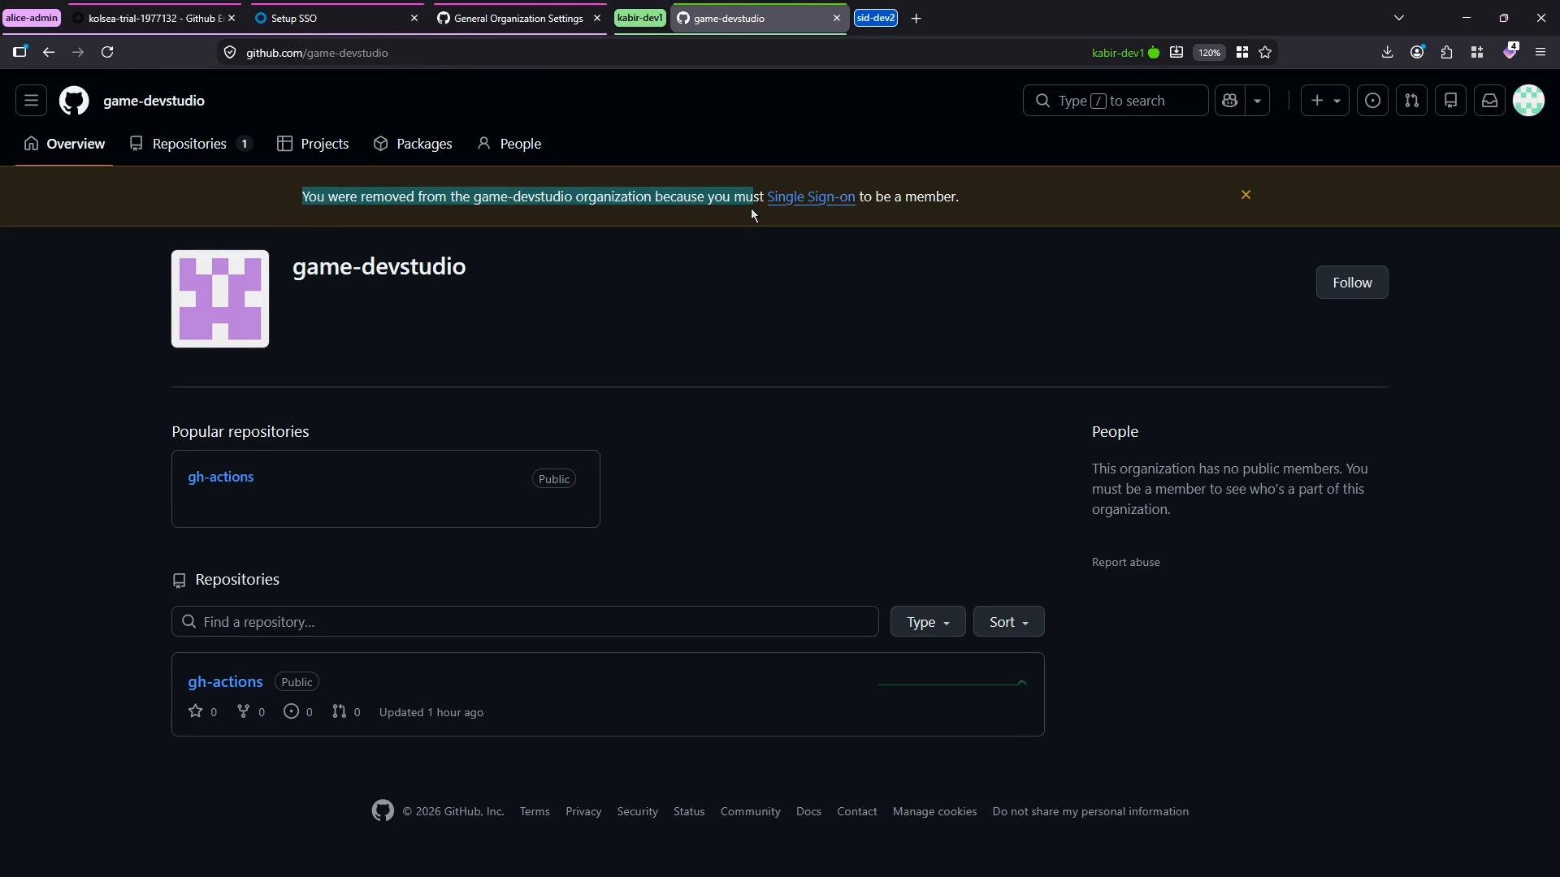Open the Copilot chat icon
This screenshot has width=1560, height=877.
coord(1229,101)
